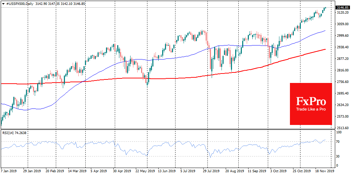Click the 2938.40 price axis label

tap(342, 47)
